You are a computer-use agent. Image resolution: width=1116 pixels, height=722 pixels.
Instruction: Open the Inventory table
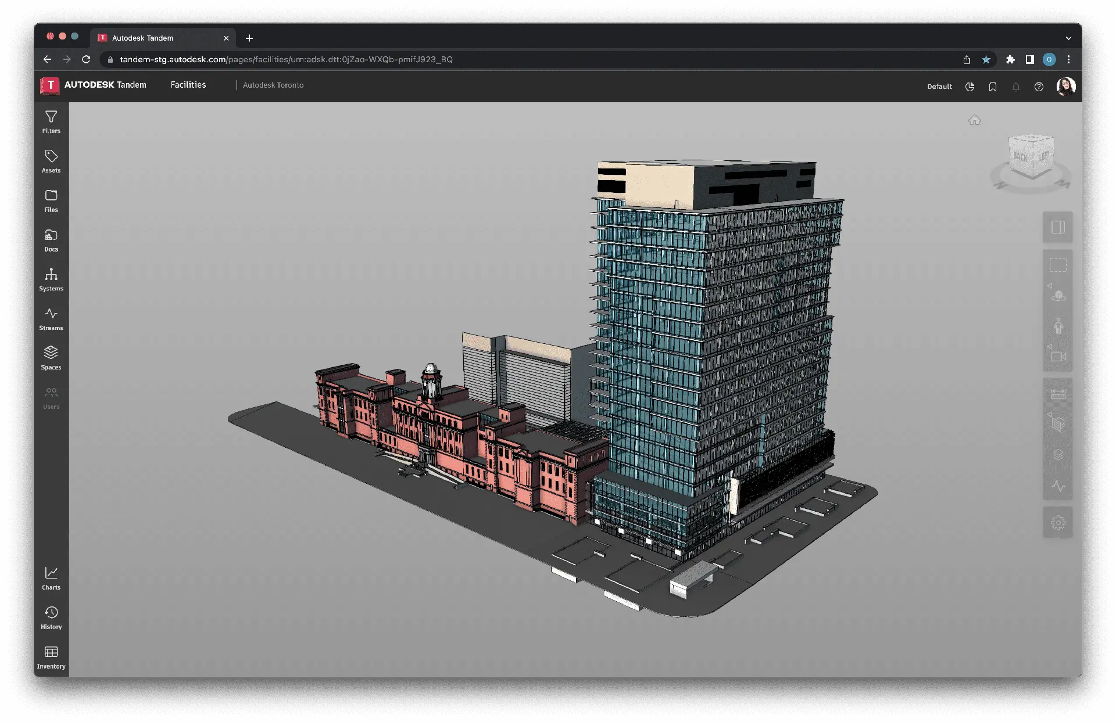click(51, 658)
